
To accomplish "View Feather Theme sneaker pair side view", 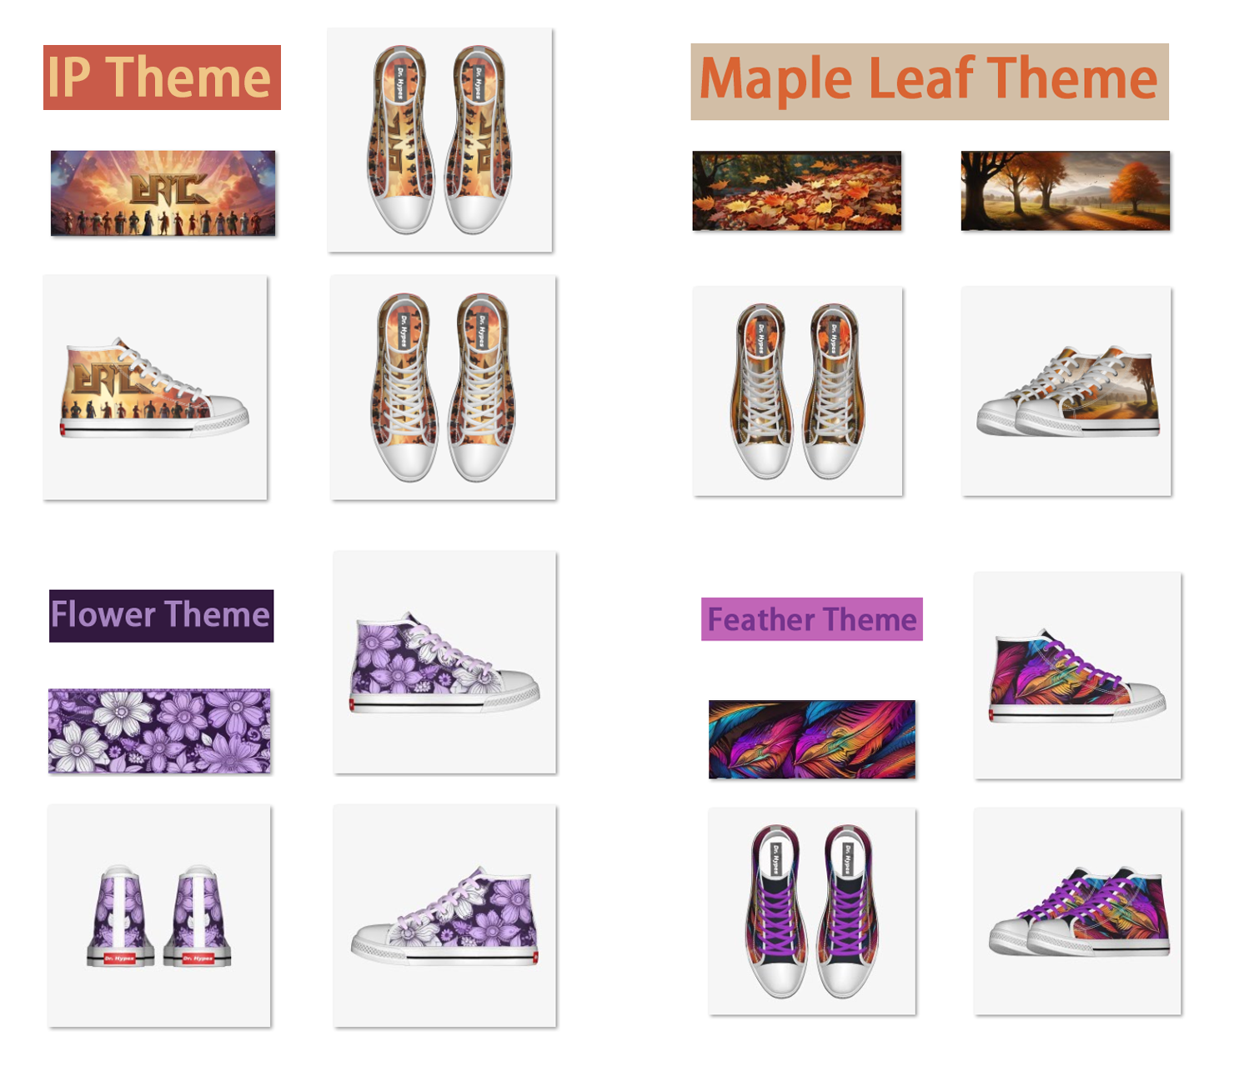I will (x=1077, y=911).
